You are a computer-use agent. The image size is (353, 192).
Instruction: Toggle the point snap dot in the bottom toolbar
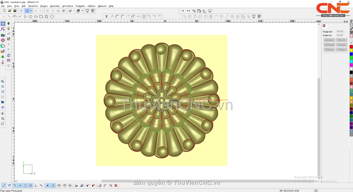tap(48, 186)
